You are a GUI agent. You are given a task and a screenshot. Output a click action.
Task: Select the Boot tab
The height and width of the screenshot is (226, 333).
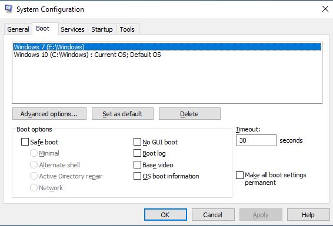(x=45, y=28)
